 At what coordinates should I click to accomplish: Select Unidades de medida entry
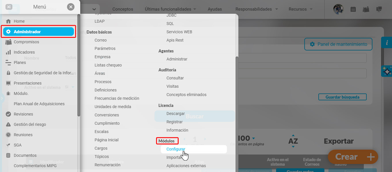point(113,107)
